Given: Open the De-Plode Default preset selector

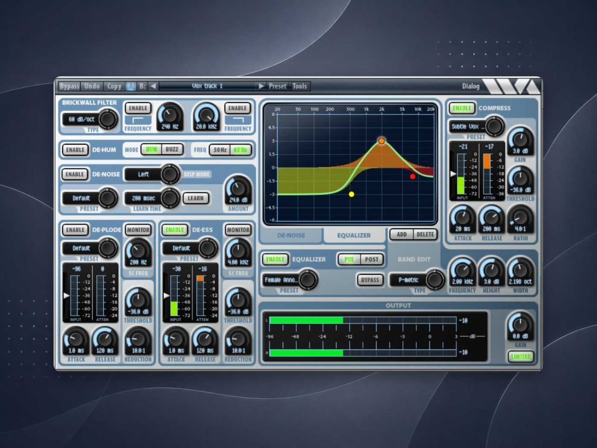Looking at the screenshot, I should coord(90,248).
